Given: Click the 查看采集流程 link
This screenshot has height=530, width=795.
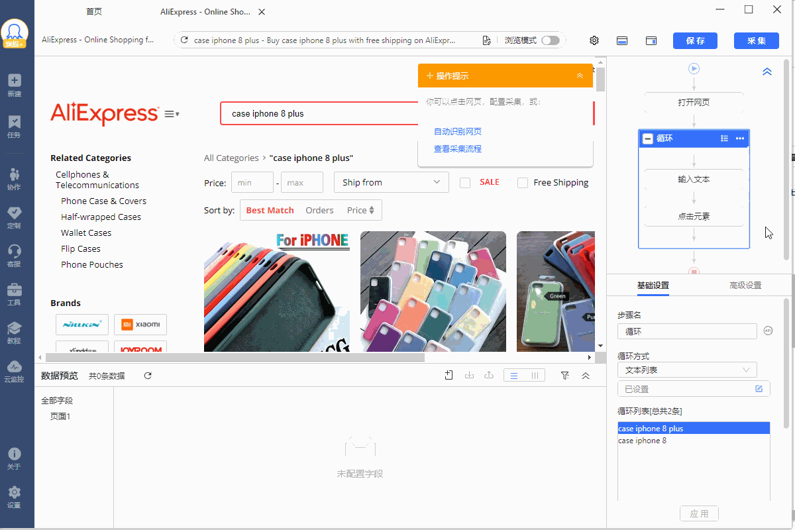Looking at the screenshot, I should point(458,149).
